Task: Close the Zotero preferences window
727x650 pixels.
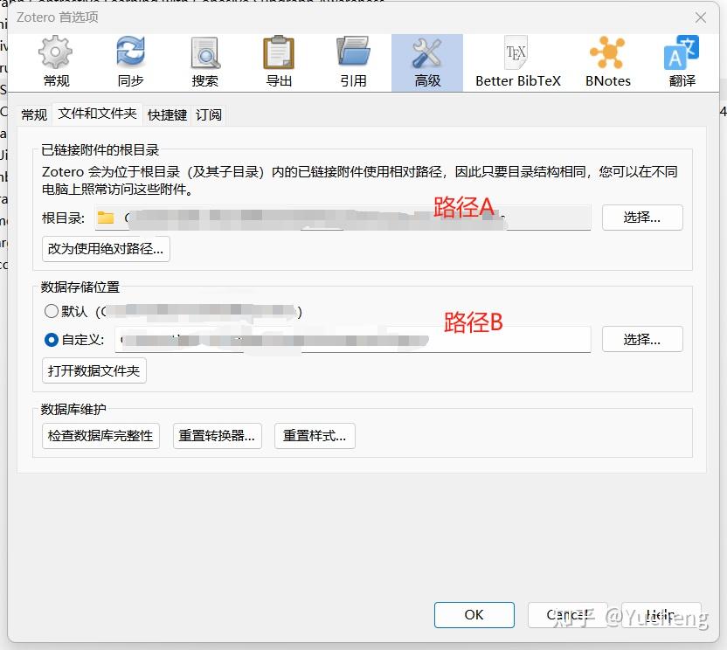Action: click(x=700, y=17)
